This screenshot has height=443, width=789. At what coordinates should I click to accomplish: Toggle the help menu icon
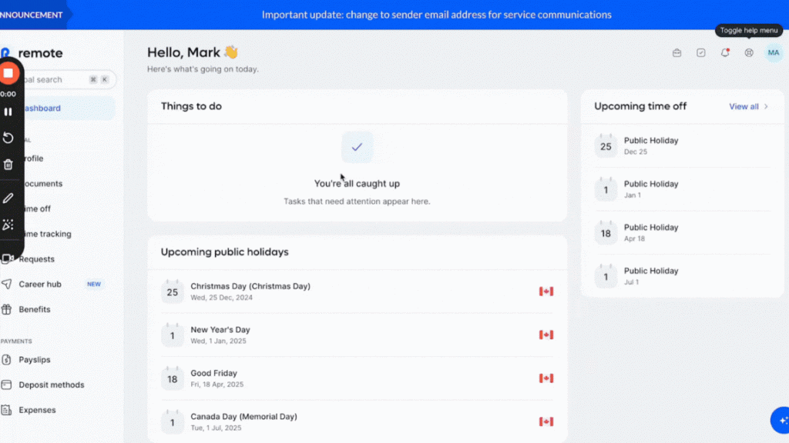pos(748,53)
